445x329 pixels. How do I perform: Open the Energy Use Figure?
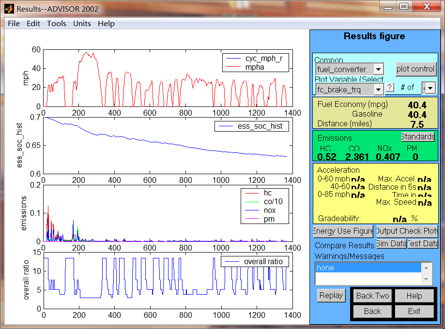(x=343, y=231)
